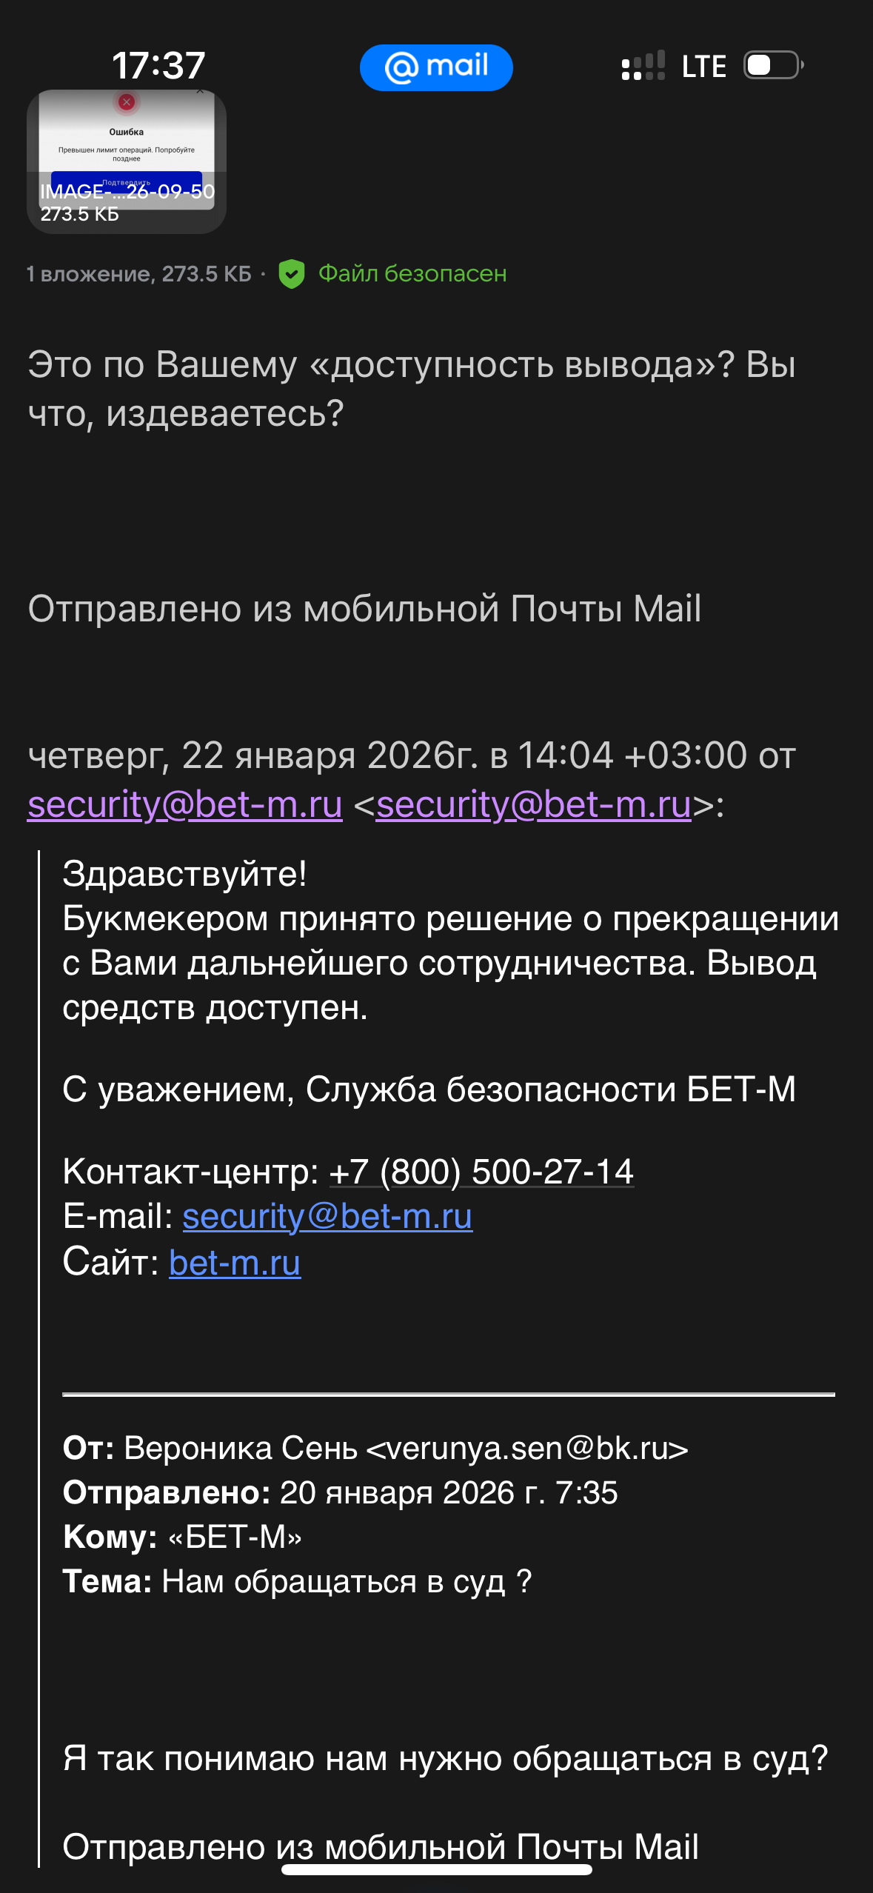
Task: Tap the date line "четверг, 22 января 2026г."
Action: click(x=252, y=755)
